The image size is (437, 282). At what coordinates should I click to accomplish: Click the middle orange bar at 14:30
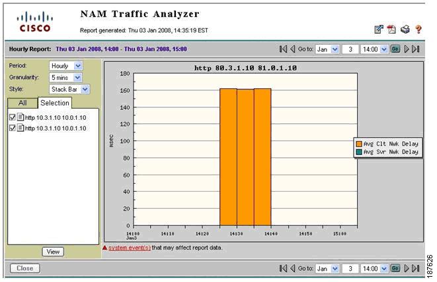coord(245,157)
